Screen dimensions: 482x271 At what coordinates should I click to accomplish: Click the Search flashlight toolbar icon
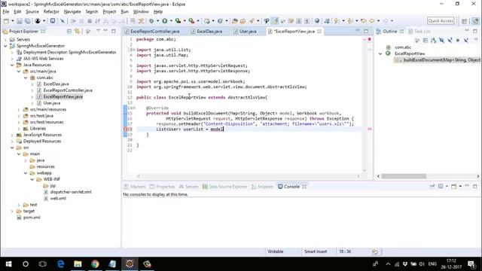click(252, 21)
